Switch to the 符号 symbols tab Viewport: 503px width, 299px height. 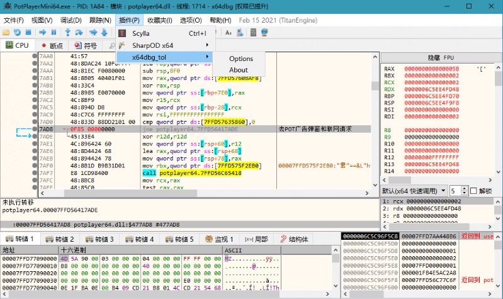86,45
